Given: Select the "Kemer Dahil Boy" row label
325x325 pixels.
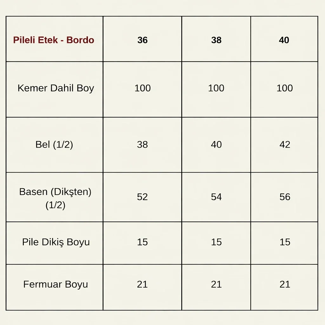Looking at the screenshot, I should click(56, 88).
